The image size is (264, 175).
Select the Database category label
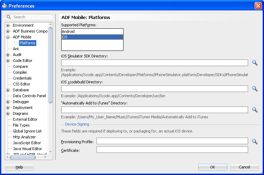tap(21, 90)
